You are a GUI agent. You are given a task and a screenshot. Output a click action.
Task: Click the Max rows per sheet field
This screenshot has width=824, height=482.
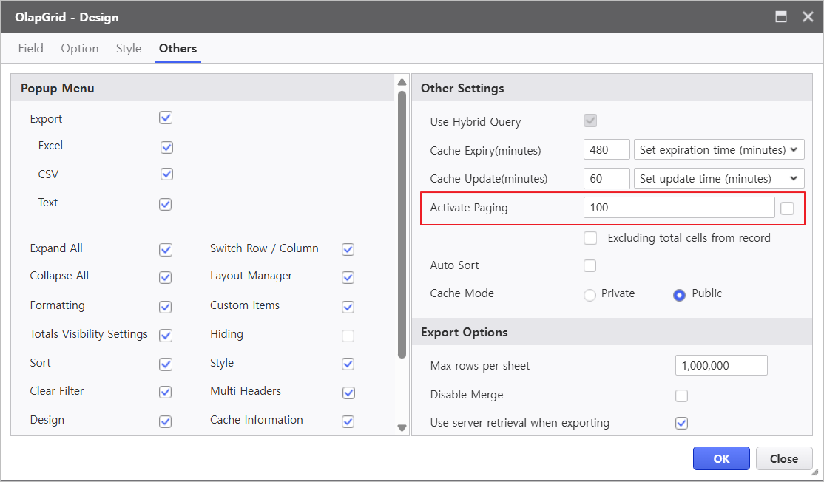click(x=720, y=366)
